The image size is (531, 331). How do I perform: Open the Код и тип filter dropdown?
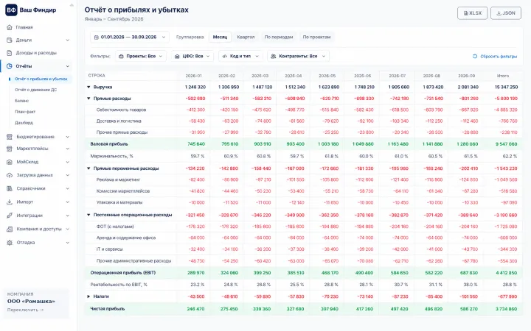[x=240, y=57]
